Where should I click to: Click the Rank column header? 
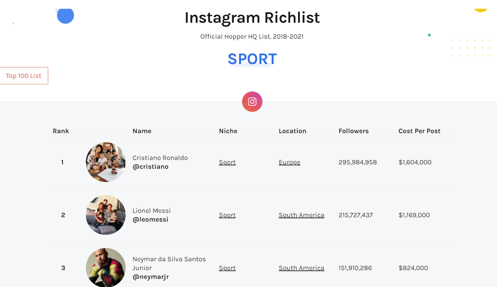pyautogui.click(x=61, y=131)
